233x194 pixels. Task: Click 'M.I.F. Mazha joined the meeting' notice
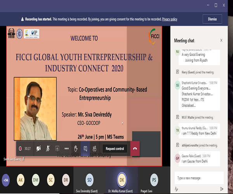coord(197,118)
